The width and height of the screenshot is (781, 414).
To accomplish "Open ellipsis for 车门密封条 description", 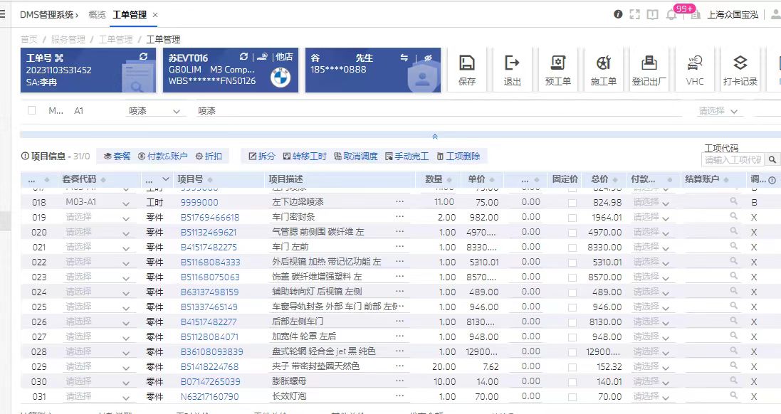I will [x=399, y=216].
